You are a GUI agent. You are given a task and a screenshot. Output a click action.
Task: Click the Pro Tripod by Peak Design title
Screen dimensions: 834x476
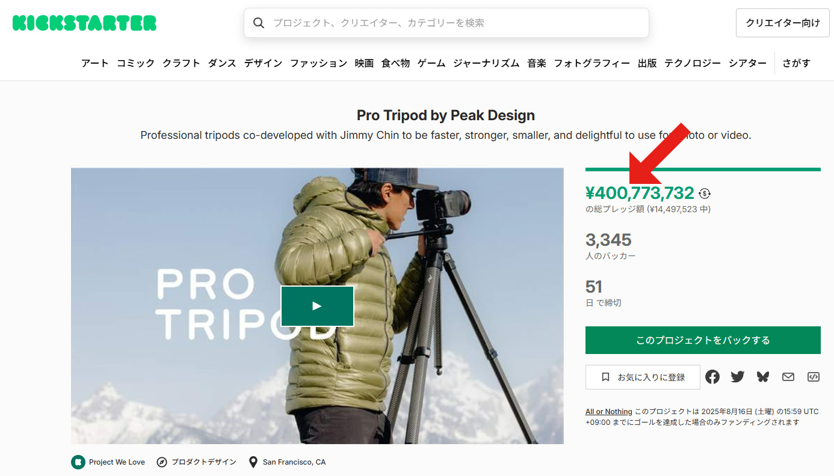(446, 115)
